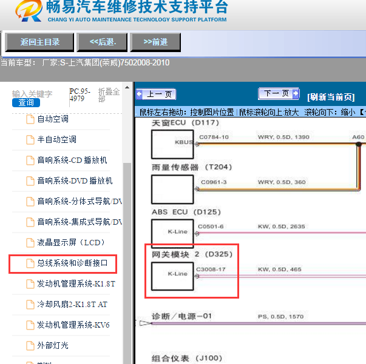Click the sidebar scrollbar up arrow
Image resolution: width=366 pixels, height=364 pixels.
[127, 88]
